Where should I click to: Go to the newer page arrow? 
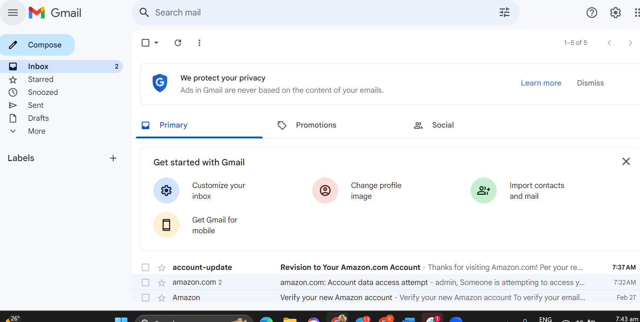pos(609,43)
